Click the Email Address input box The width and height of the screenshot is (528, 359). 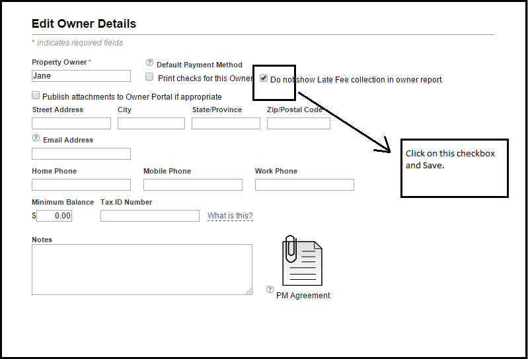pos(81,154)
